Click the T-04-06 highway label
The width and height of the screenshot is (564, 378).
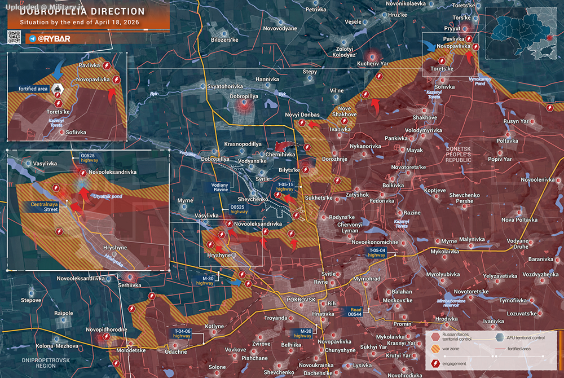coord(182,334)
